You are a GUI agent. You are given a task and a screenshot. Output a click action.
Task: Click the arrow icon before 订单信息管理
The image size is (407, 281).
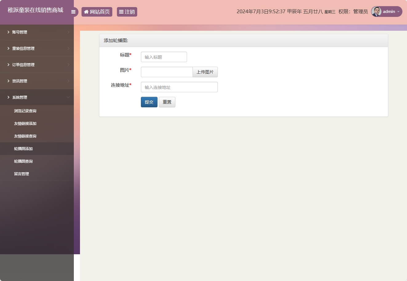click(8, 65)
